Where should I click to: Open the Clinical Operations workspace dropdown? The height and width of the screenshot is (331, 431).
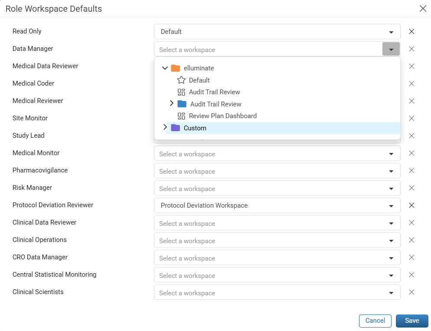tap(391, 240)
